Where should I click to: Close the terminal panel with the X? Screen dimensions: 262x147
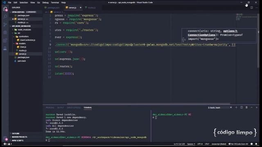pyautogui.click(x=257, y=107)
